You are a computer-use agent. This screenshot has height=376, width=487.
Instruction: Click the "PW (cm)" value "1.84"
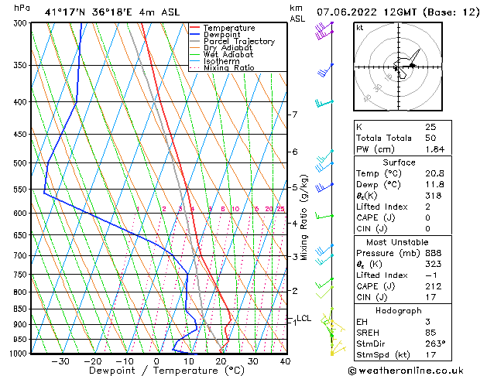tap(435, 149)
